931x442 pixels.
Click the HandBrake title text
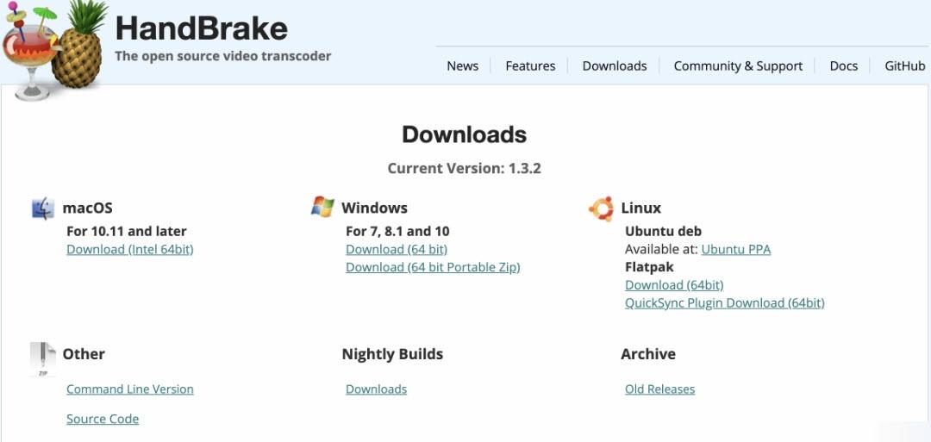click(201, 28)
